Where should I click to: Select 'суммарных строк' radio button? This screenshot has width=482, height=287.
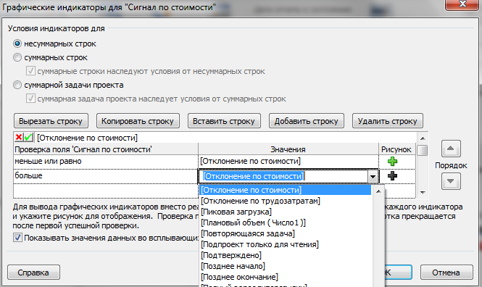[x=17, y=57]
